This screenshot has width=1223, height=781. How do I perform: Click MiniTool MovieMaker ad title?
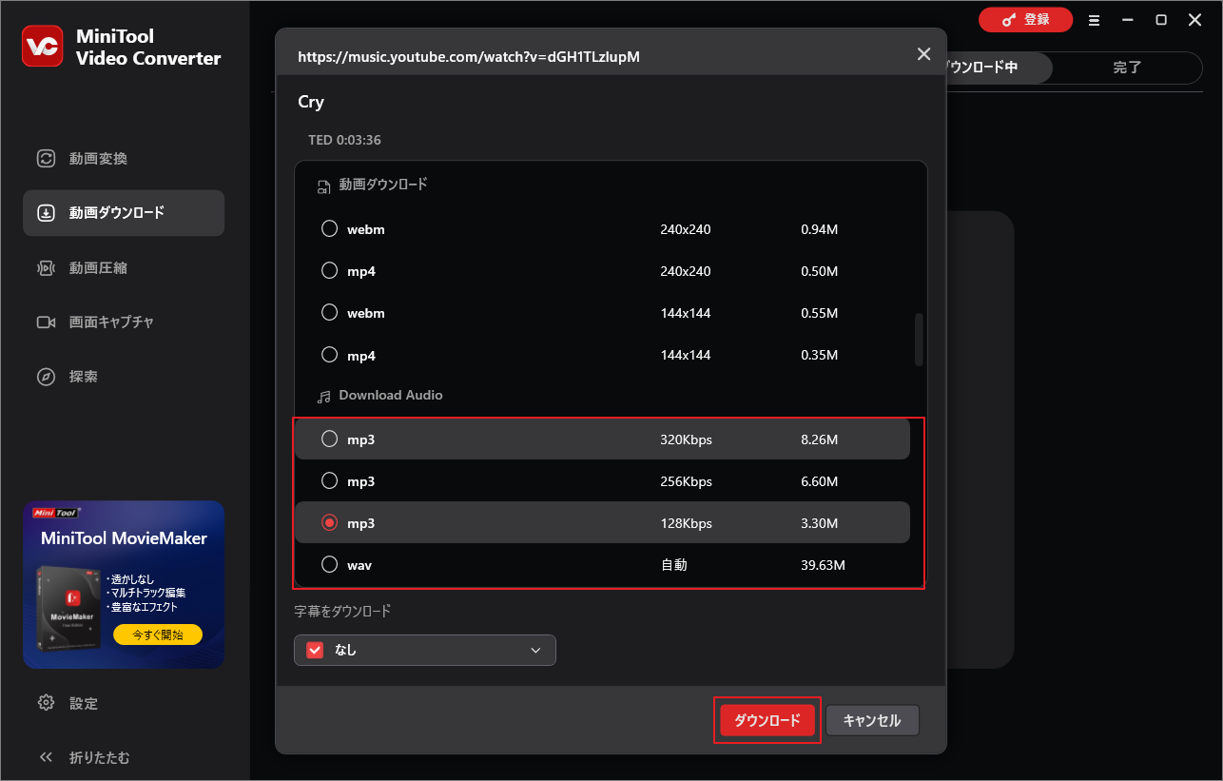(124, 538)
